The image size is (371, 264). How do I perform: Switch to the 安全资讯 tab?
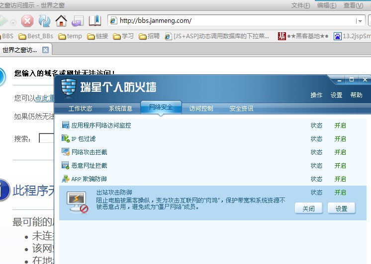click(x=241, y=109)
